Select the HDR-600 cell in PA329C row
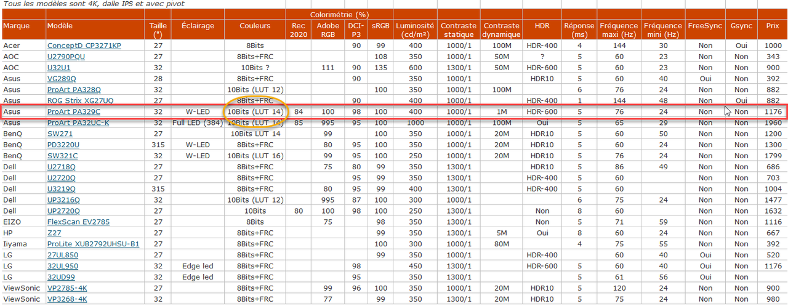 coord(542,111)
